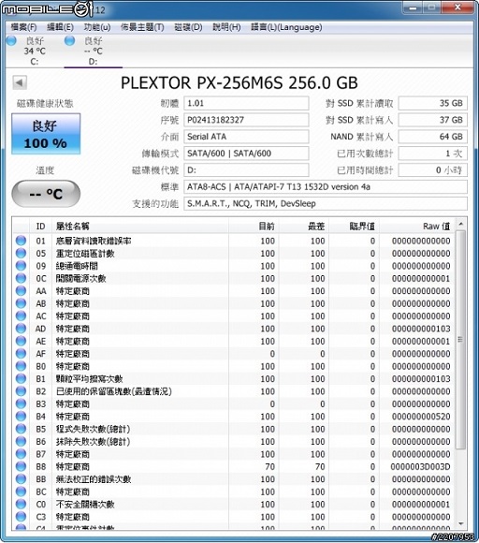
Task: Open the 檔案(F) menu
Action: pyautogui.click(x=24, y=27)
